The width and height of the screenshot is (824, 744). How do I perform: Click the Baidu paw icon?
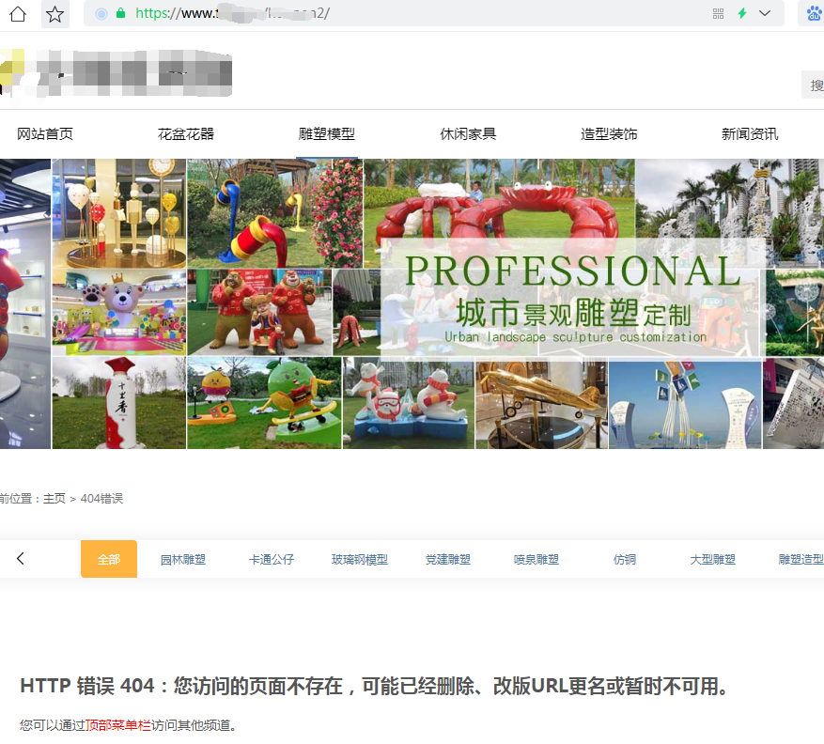814,13
